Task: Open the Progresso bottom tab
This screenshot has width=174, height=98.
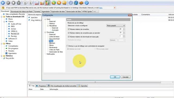Action: [x=41, y=86]
